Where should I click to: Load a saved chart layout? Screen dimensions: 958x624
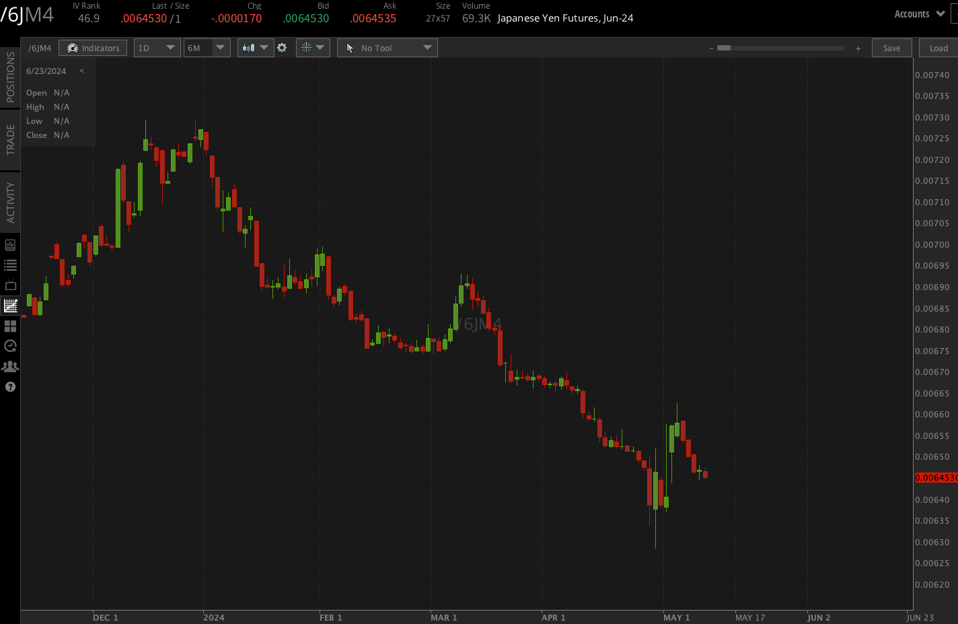938,48
